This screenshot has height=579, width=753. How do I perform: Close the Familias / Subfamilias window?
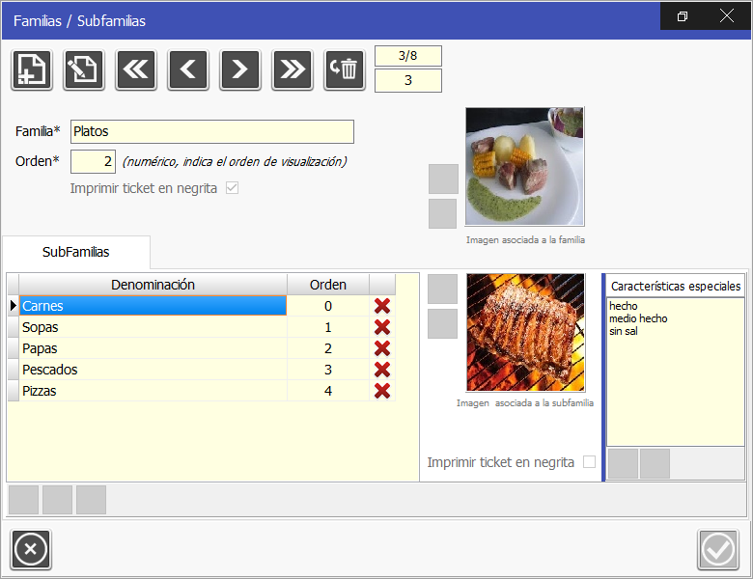point(727,16)
